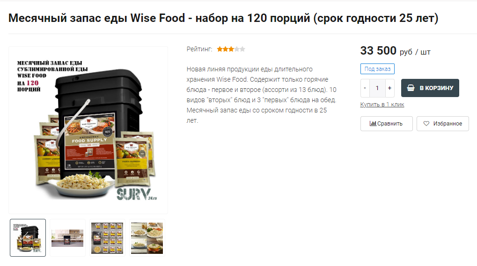
Task: Set rating to five stars
Action: [x=242, y=49]
